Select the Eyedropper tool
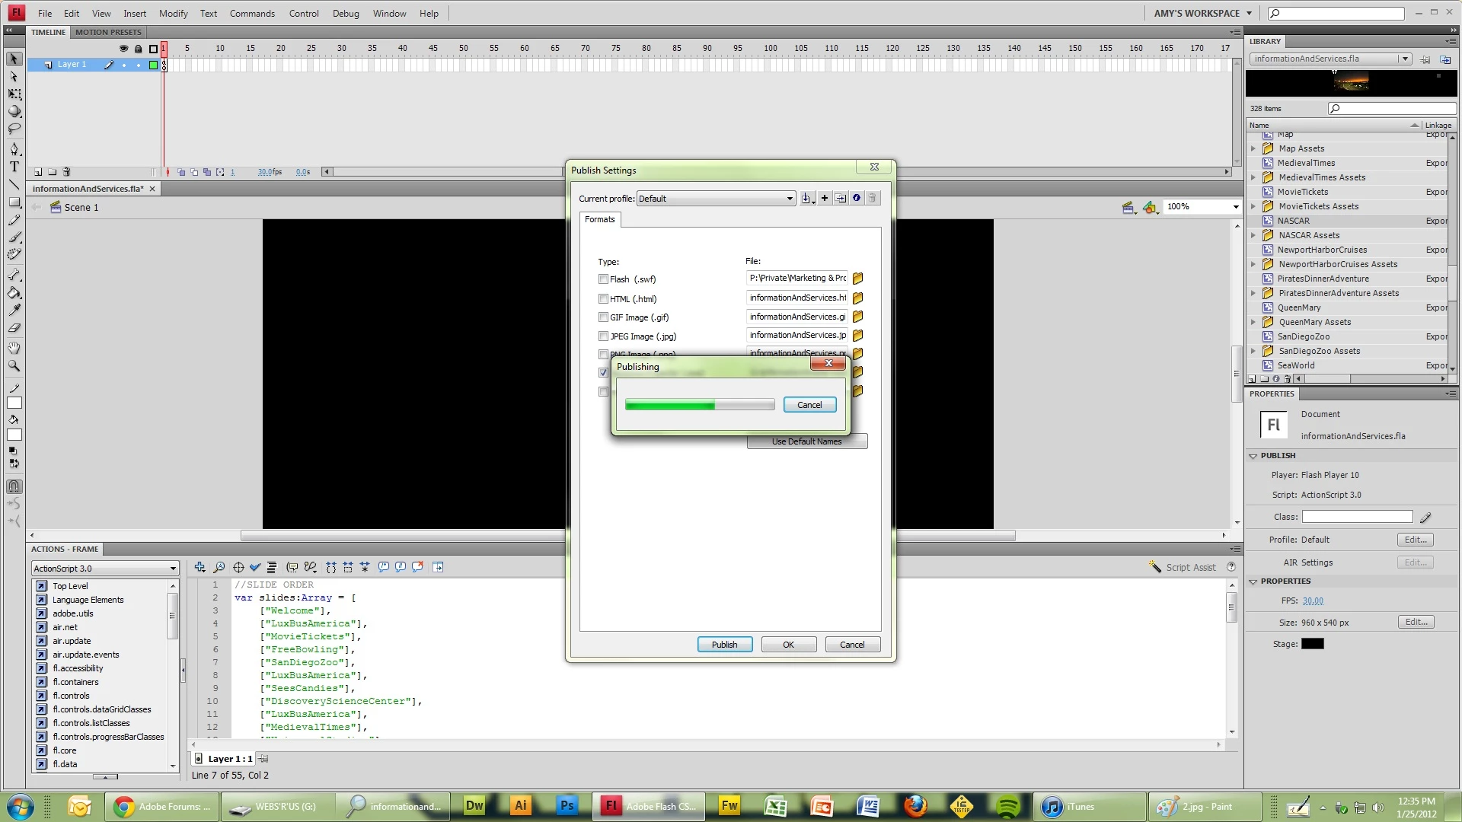Screen dimensions: 1462x822 (x=14, y=310)
